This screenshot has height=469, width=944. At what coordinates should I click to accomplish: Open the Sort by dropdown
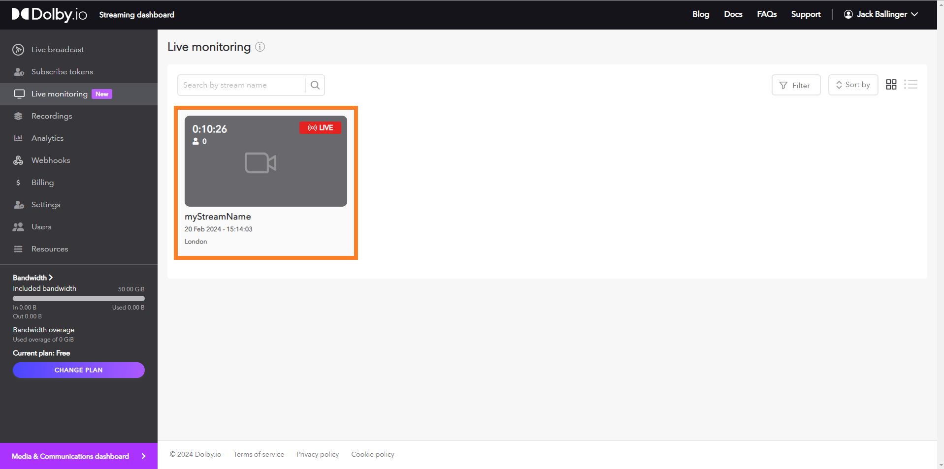point(853,85)
